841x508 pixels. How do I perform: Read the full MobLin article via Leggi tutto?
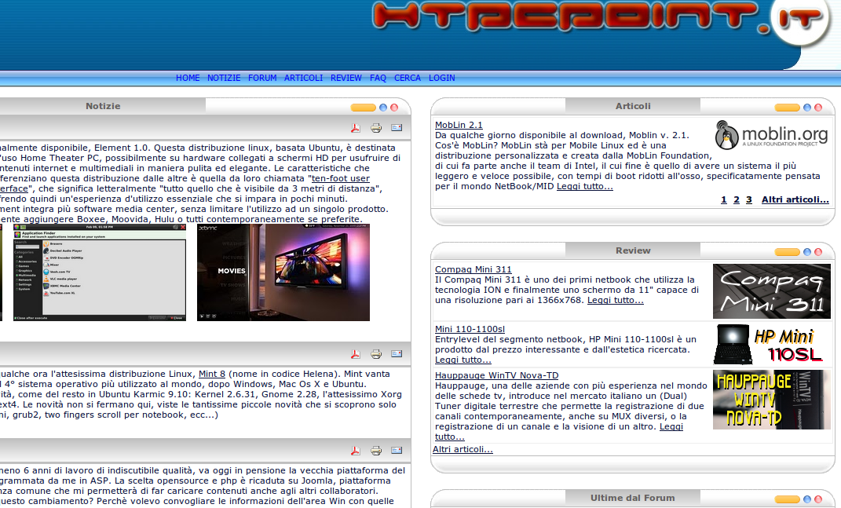[x=585, y=186]
